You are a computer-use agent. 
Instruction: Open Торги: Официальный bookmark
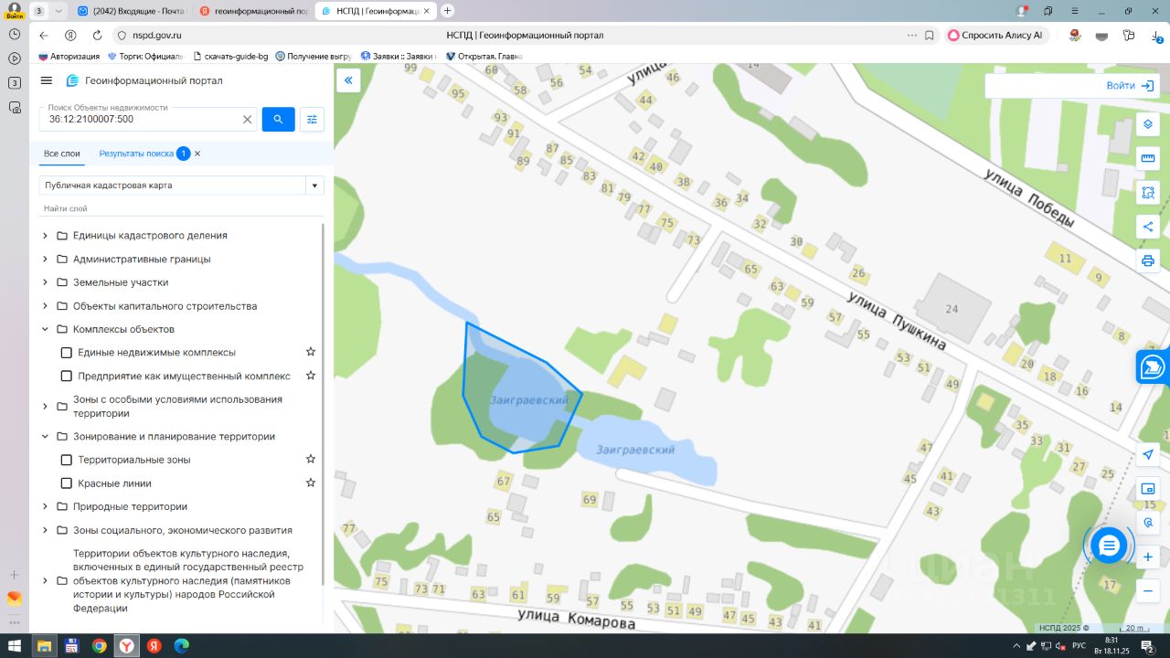pos(144,57)
